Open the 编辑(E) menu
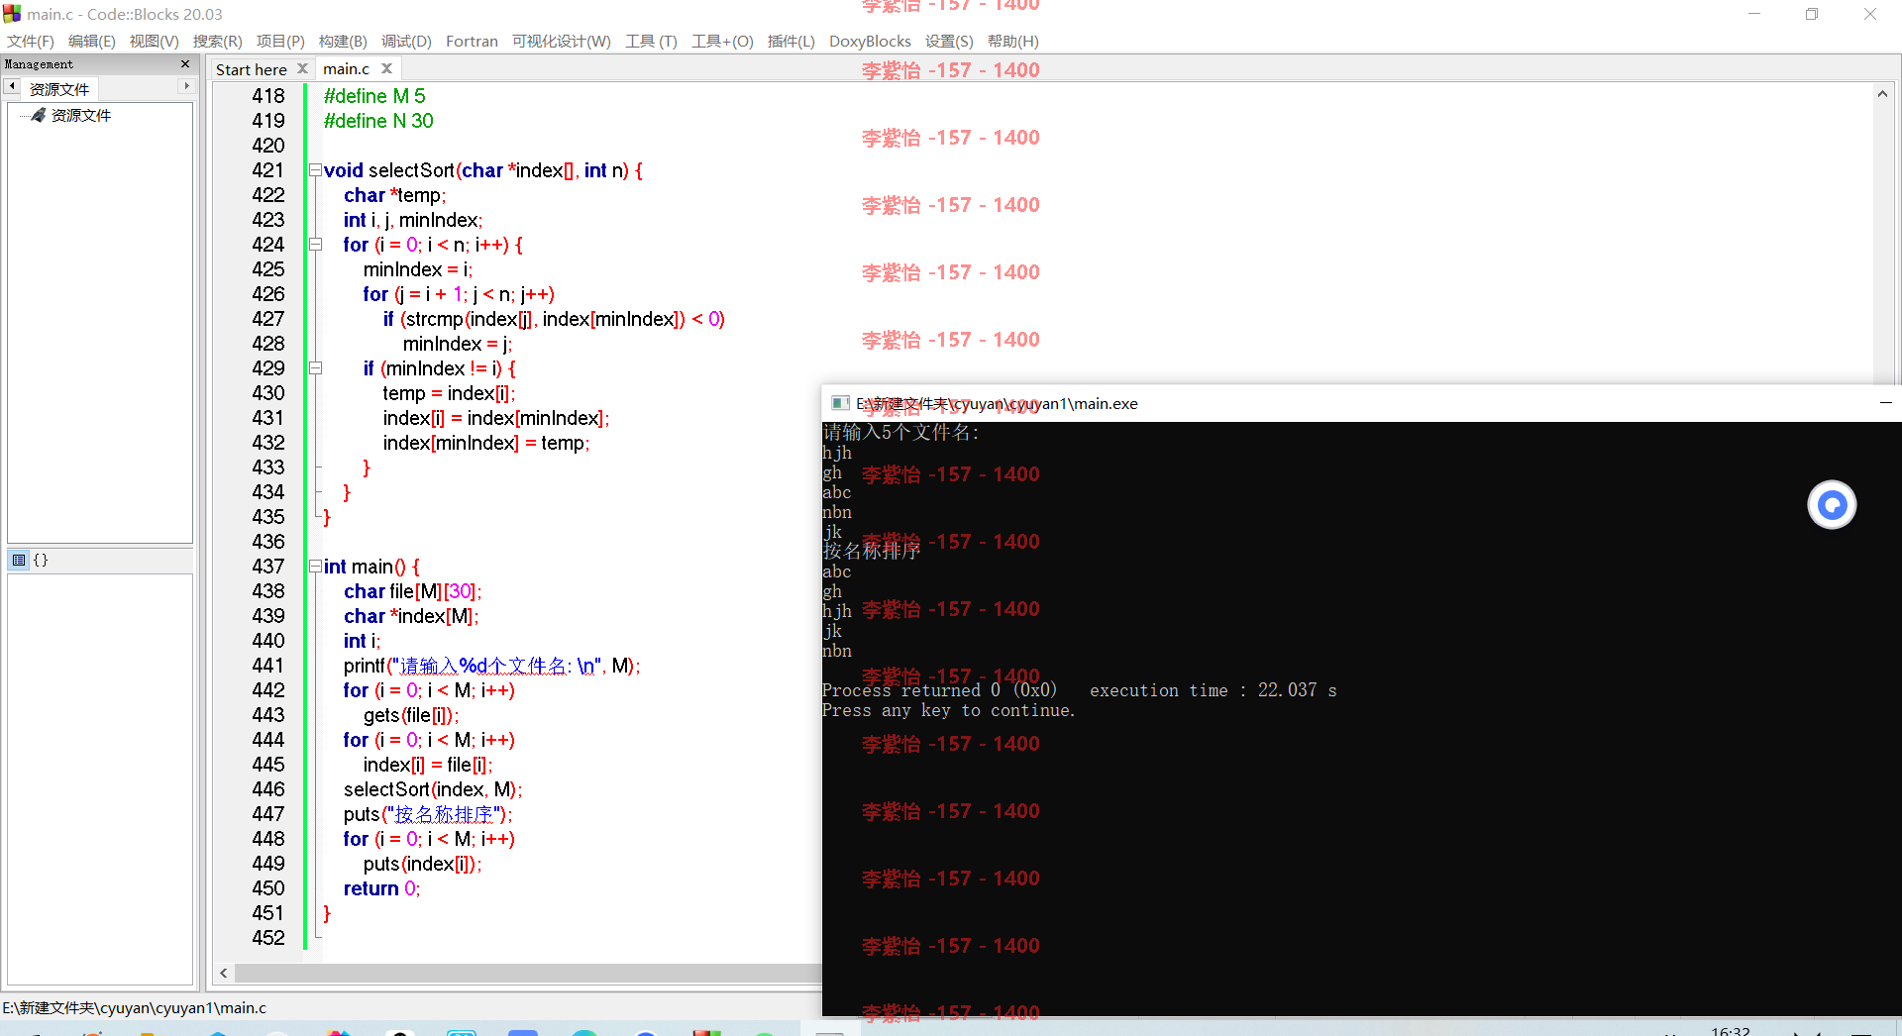This screenshot has width=1902, height=1036. [91, 42]
